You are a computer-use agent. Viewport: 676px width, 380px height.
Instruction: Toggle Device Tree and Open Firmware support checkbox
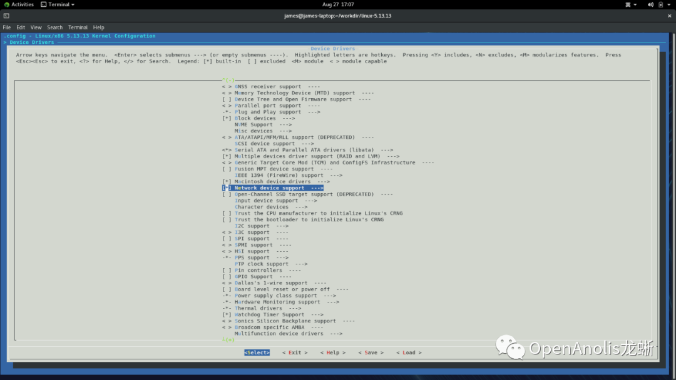pyautogui.click(x=227, y=99)
